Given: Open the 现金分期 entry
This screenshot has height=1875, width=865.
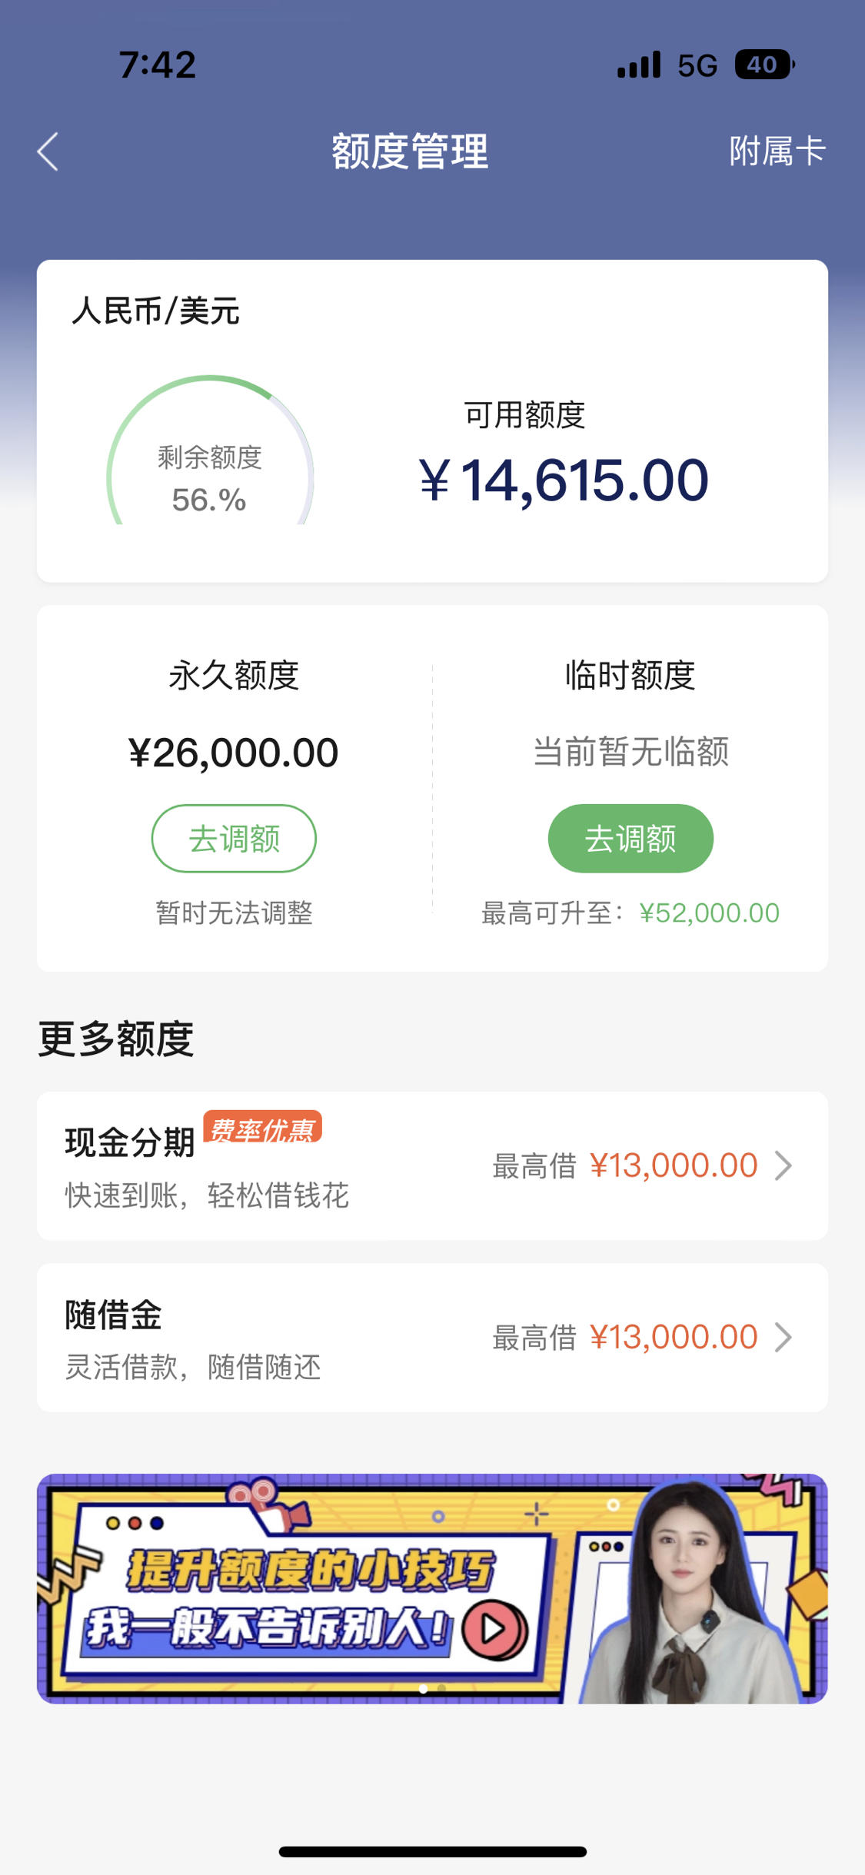Looking at the screenshot, I should pyautogui.click(x=432, y=1165).
